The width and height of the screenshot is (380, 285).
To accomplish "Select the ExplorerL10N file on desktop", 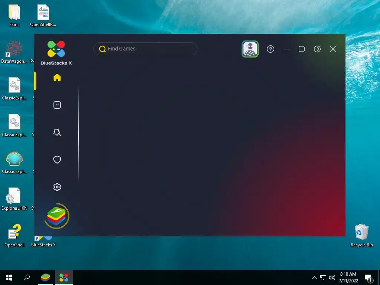I will 14,199.
